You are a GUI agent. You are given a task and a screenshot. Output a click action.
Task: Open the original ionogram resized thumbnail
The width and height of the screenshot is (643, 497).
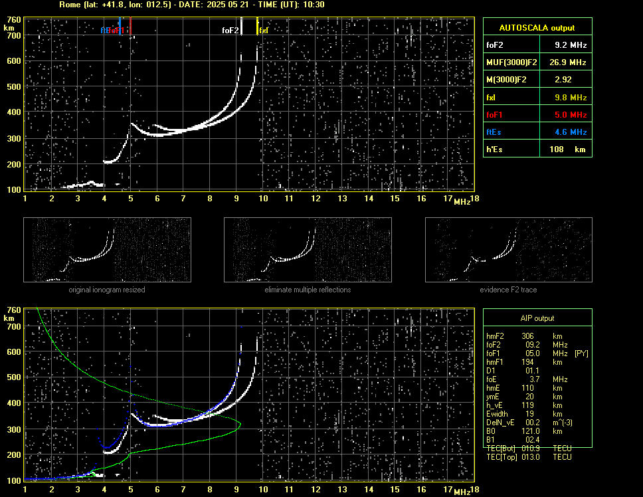coord(107,250)
